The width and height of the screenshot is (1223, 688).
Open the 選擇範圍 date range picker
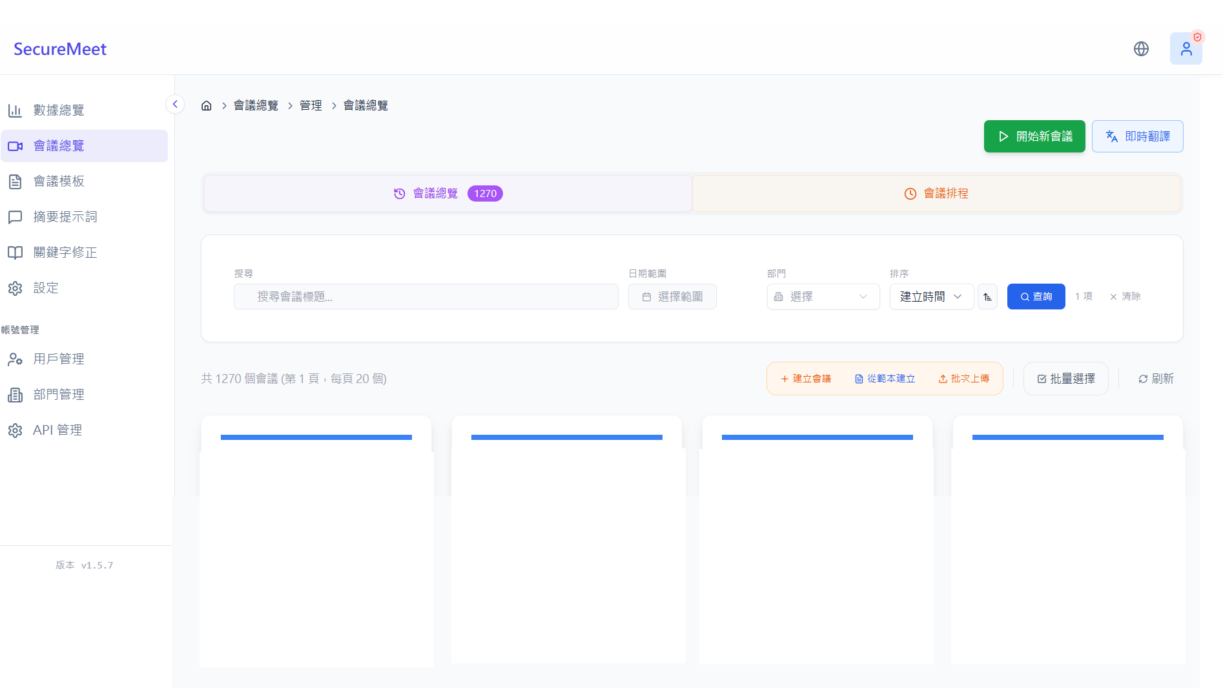[x=672, y=297]
